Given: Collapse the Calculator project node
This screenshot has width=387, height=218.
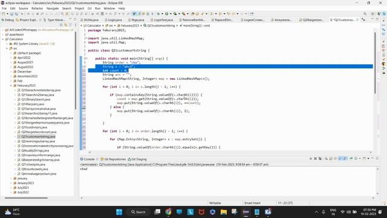Looking at the screenshot, I should (3, 39).
